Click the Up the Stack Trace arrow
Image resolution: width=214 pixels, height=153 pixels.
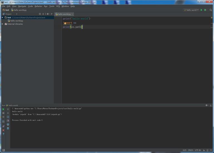pos(8,109)
